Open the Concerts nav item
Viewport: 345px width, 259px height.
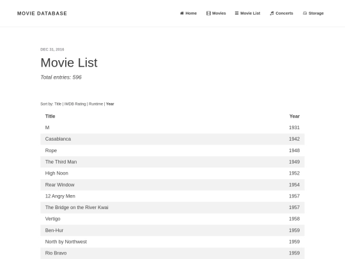click(281, 13)
